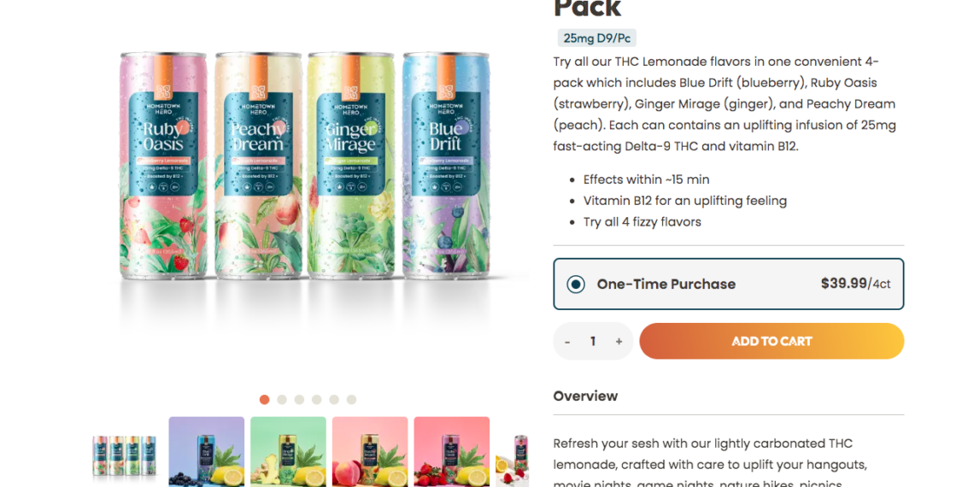Image resolution: width=974 pixels, height=487 pixels.
Task: Select the first orange carousel dot
Action: coord(265,399)
